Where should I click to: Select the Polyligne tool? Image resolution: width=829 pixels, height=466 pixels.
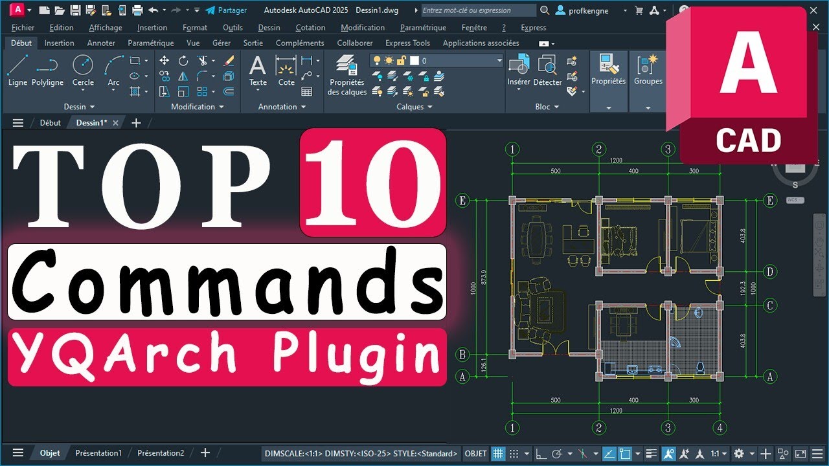coord(47,71)
